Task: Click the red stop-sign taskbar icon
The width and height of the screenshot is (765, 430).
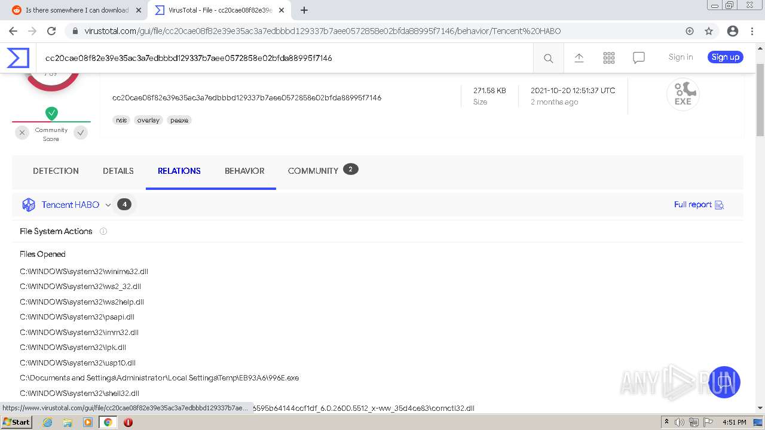Action: [128, 422]
